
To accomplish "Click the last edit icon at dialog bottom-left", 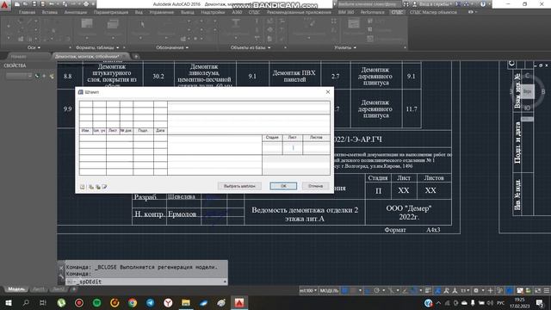I will pos(104,187).
